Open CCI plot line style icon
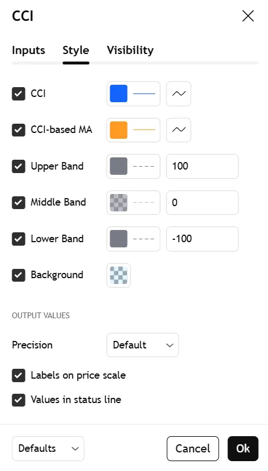This screenshot has width=268, height=471. 179,94
